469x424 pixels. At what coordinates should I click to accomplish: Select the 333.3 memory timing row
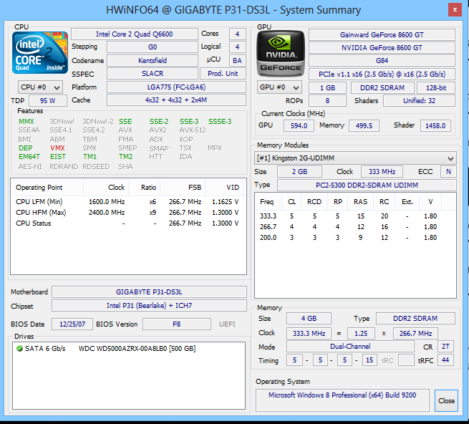point(355,216)
